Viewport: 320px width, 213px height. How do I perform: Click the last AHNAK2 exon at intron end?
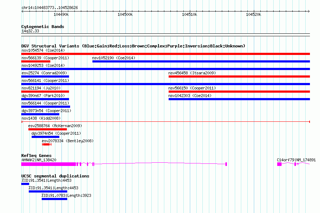(x=226, y=164)
